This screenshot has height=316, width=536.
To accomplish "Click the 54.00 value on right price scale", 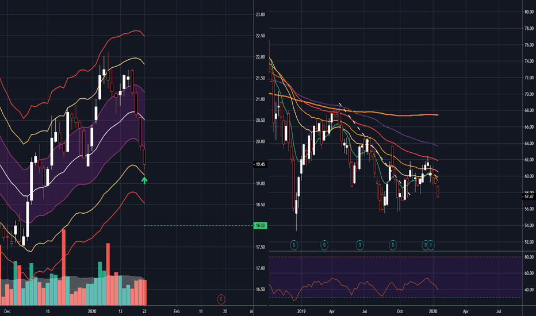I will coord(529,225).
